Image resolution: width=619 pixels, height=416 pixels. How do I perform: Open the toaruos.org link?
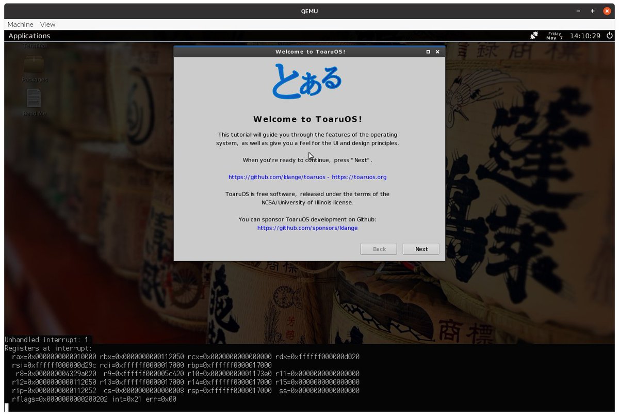(359, 177)
